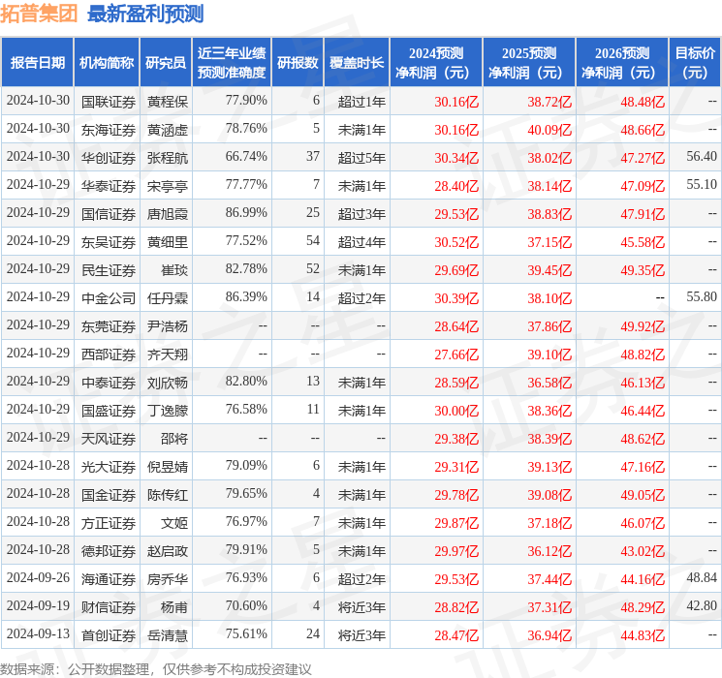Select the 研究员 column header
The width and height of the screenshot is (722, 678).
(x=166, y=62)
